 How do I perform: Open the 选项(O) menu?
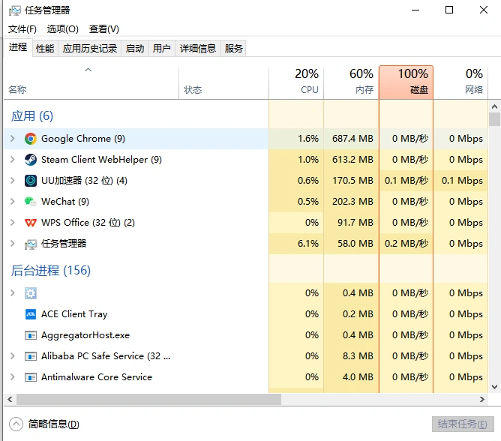62,29
